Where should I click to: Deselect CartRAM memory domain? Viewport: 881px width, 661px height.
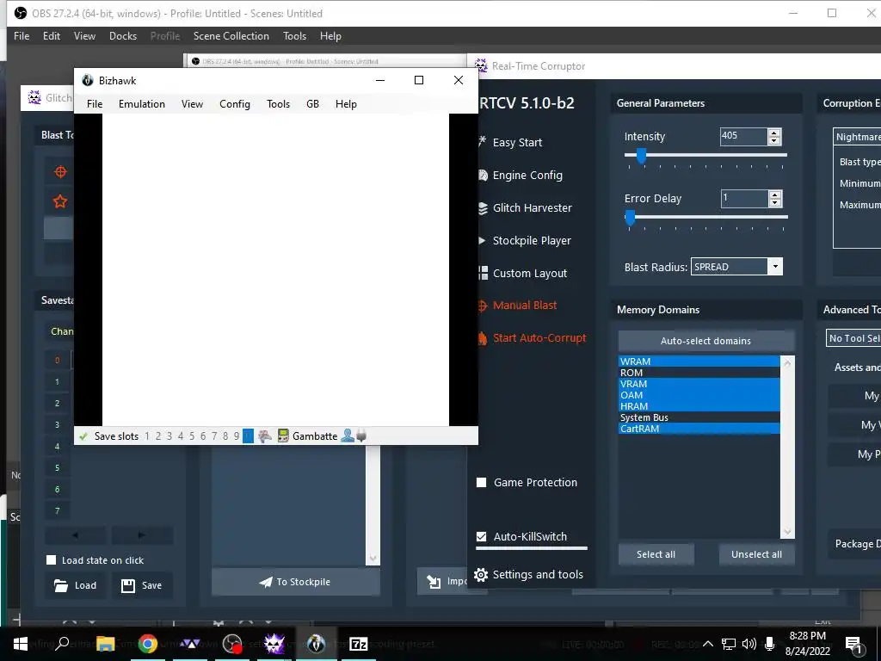(x=699, y=429)
